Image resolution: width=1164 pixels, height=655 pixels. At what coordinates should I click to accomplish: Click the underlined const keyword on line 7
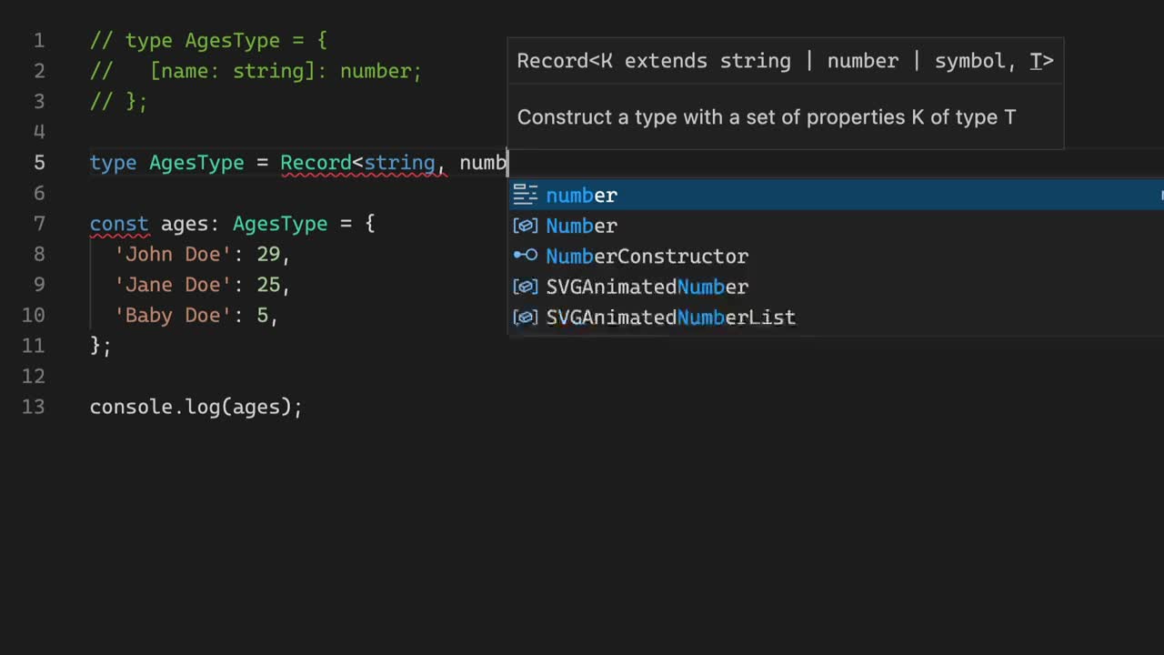(118, 224)
